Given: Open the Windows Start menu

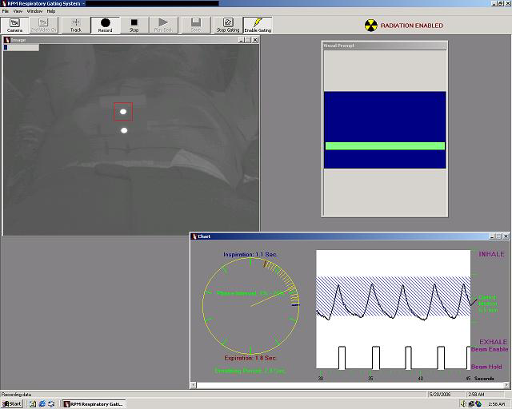Looking at the screenshot, I should coord(11,403).
